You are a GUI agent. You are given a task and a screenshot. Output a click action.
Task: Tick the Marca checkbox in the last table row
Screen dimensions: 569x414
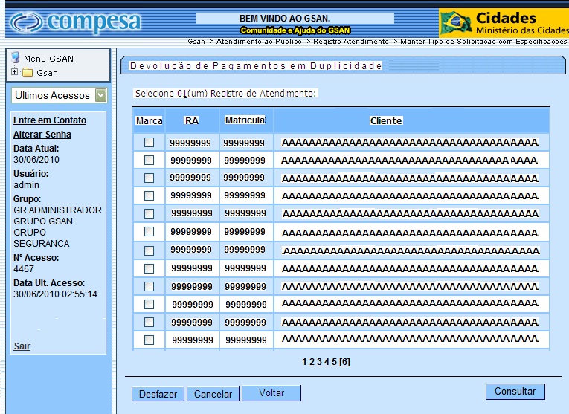pyautogui.click(x=150, y=340)
